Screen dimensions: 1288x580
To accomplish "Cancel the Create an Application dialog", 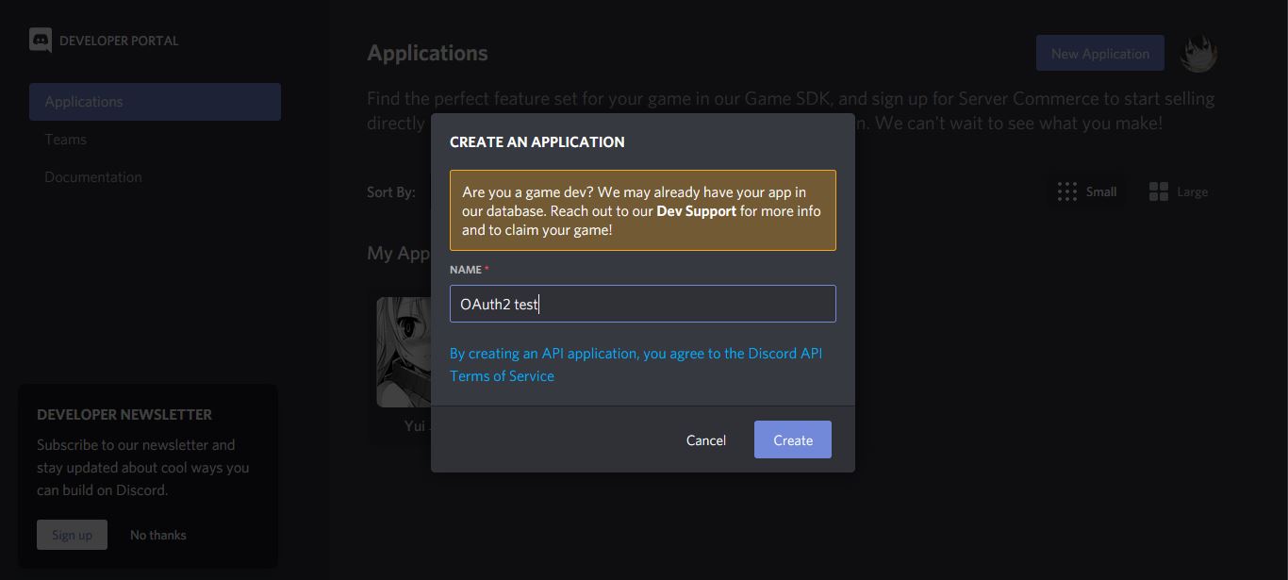I will (706, 440).
